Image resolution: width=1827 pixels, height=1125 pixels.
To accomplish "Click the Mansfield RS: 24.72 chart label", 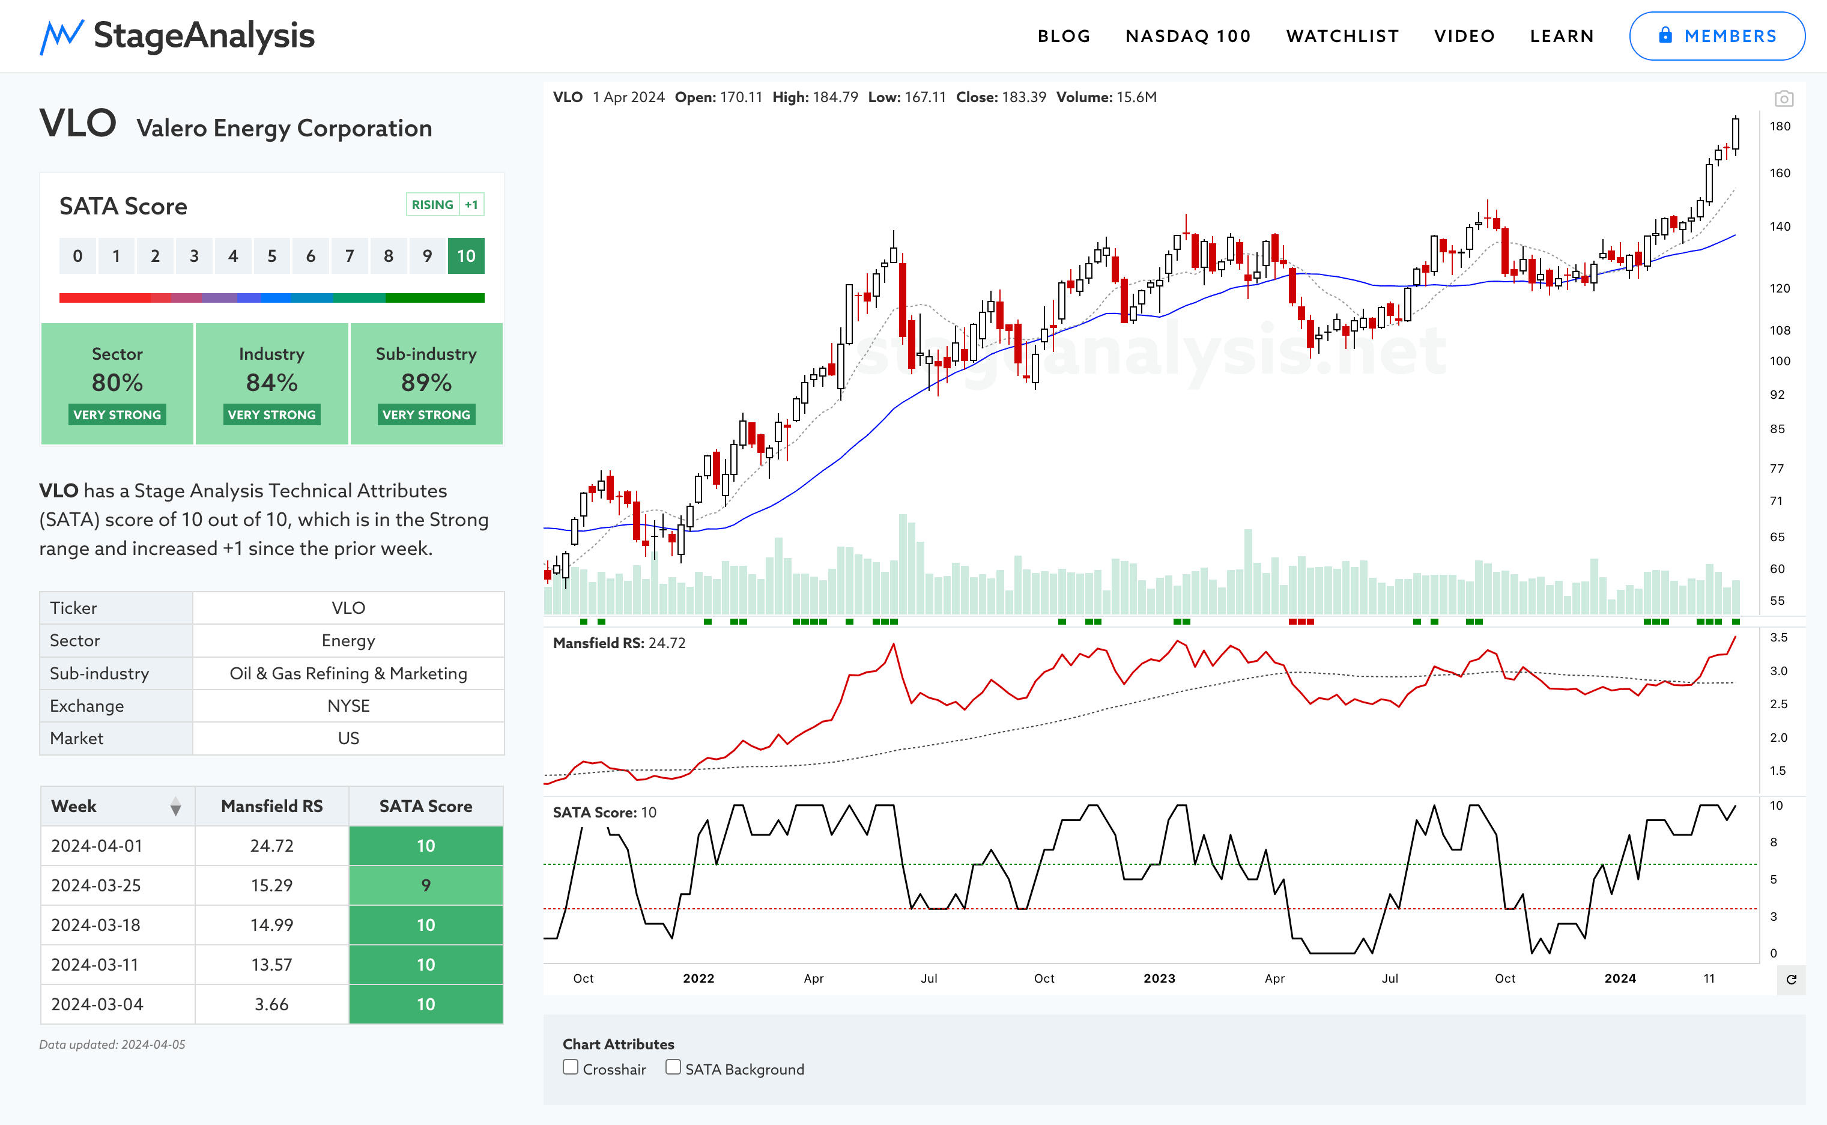I will [x=619, y=643].
